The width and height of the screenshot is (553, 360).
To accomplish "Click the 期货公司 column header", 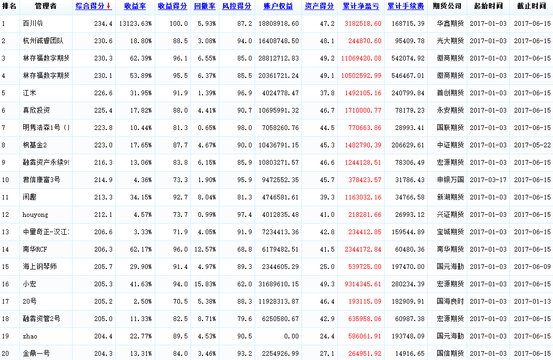I will [447, 6].
